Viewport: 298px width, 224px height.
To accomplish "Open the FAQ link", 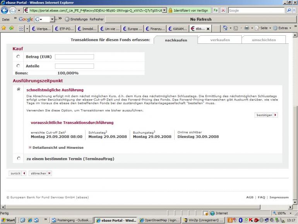I will click(261, 197).
